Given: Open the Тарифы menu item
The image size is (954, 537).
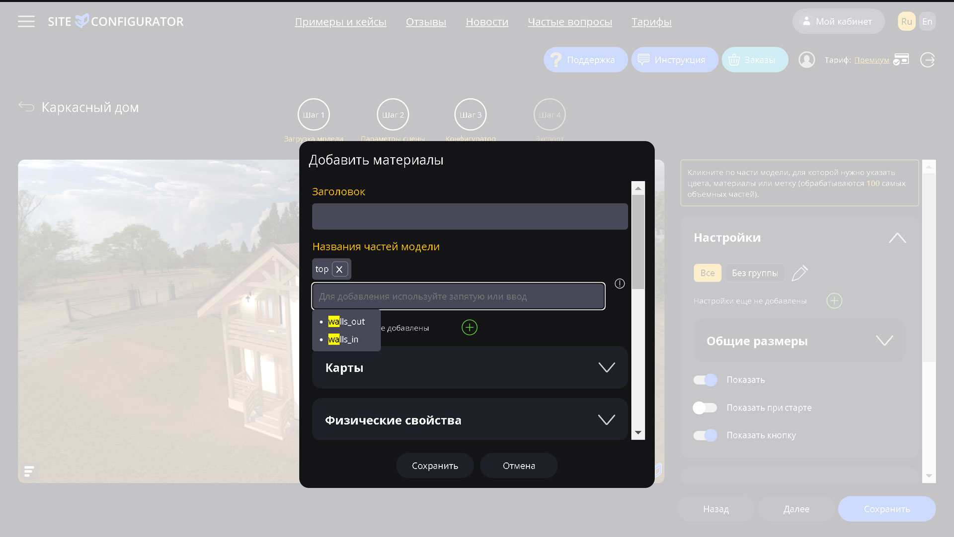Looking at the screenshot, I should pyautogui.click(x=651, y=22).
